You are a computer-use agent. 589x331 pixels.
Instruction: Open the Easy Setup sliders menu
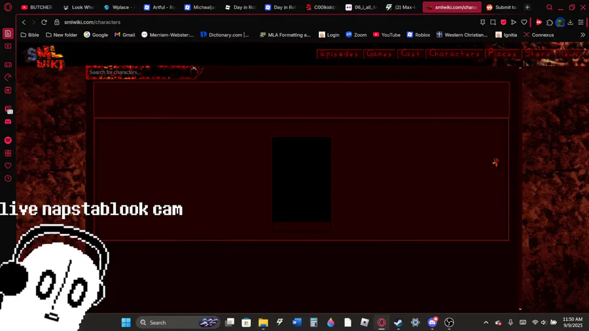click(x=580, y=22)
